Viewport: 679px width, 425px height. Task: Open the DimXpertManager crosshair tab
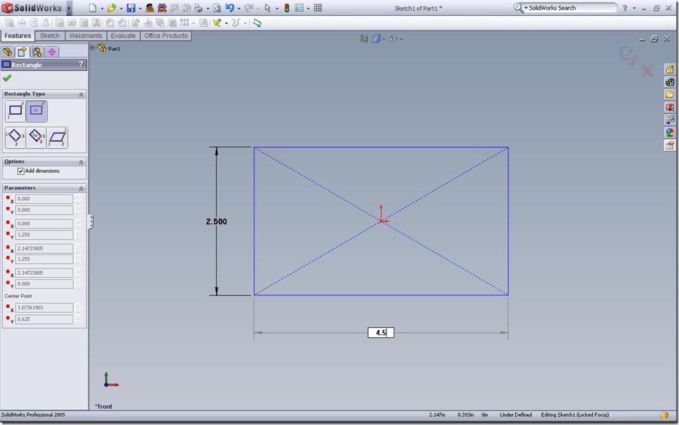(x=52, y=52)
